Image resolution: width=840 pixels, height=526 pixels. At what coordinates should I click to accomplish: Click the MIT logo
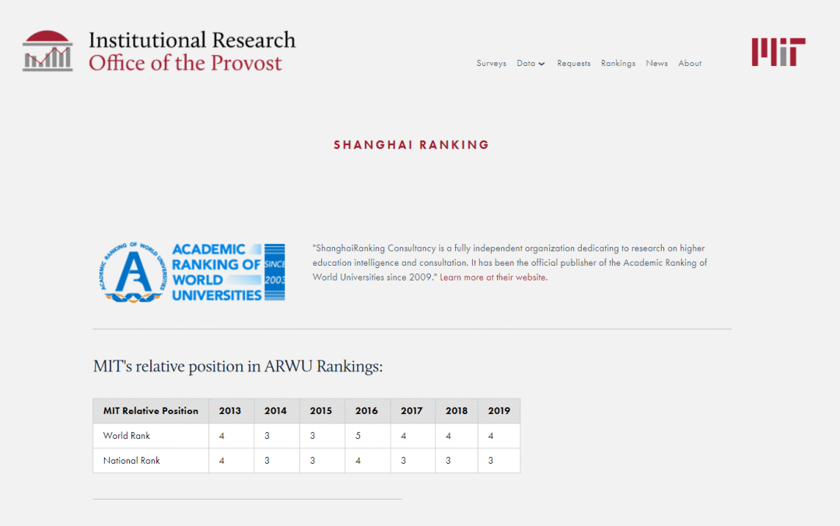(x=779, y=52)
